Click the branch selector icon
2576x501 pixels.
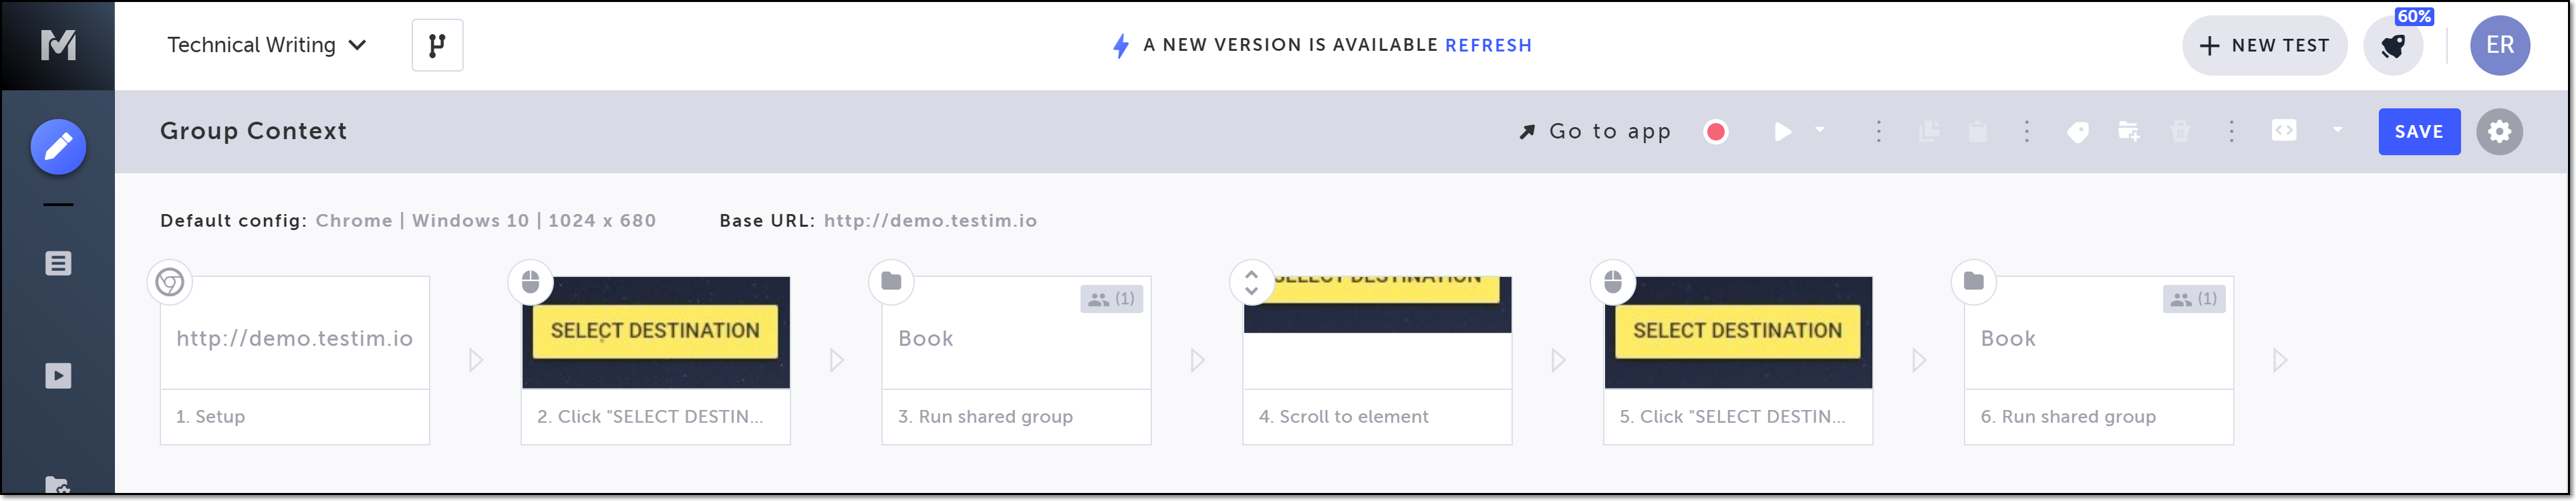tap(437, 45)
